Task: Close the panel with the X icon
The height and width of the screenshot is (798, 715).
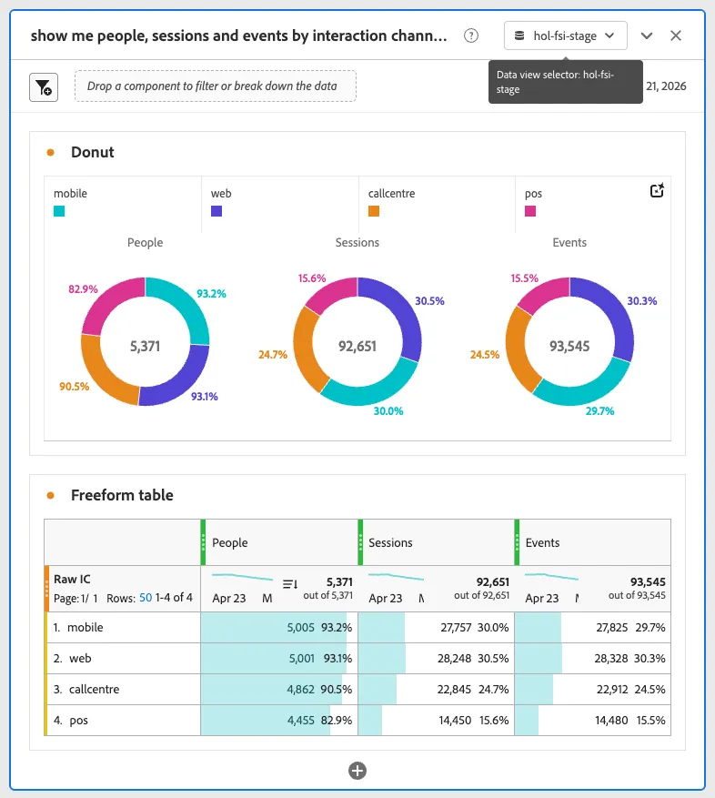Action: (x=676, y=35)
